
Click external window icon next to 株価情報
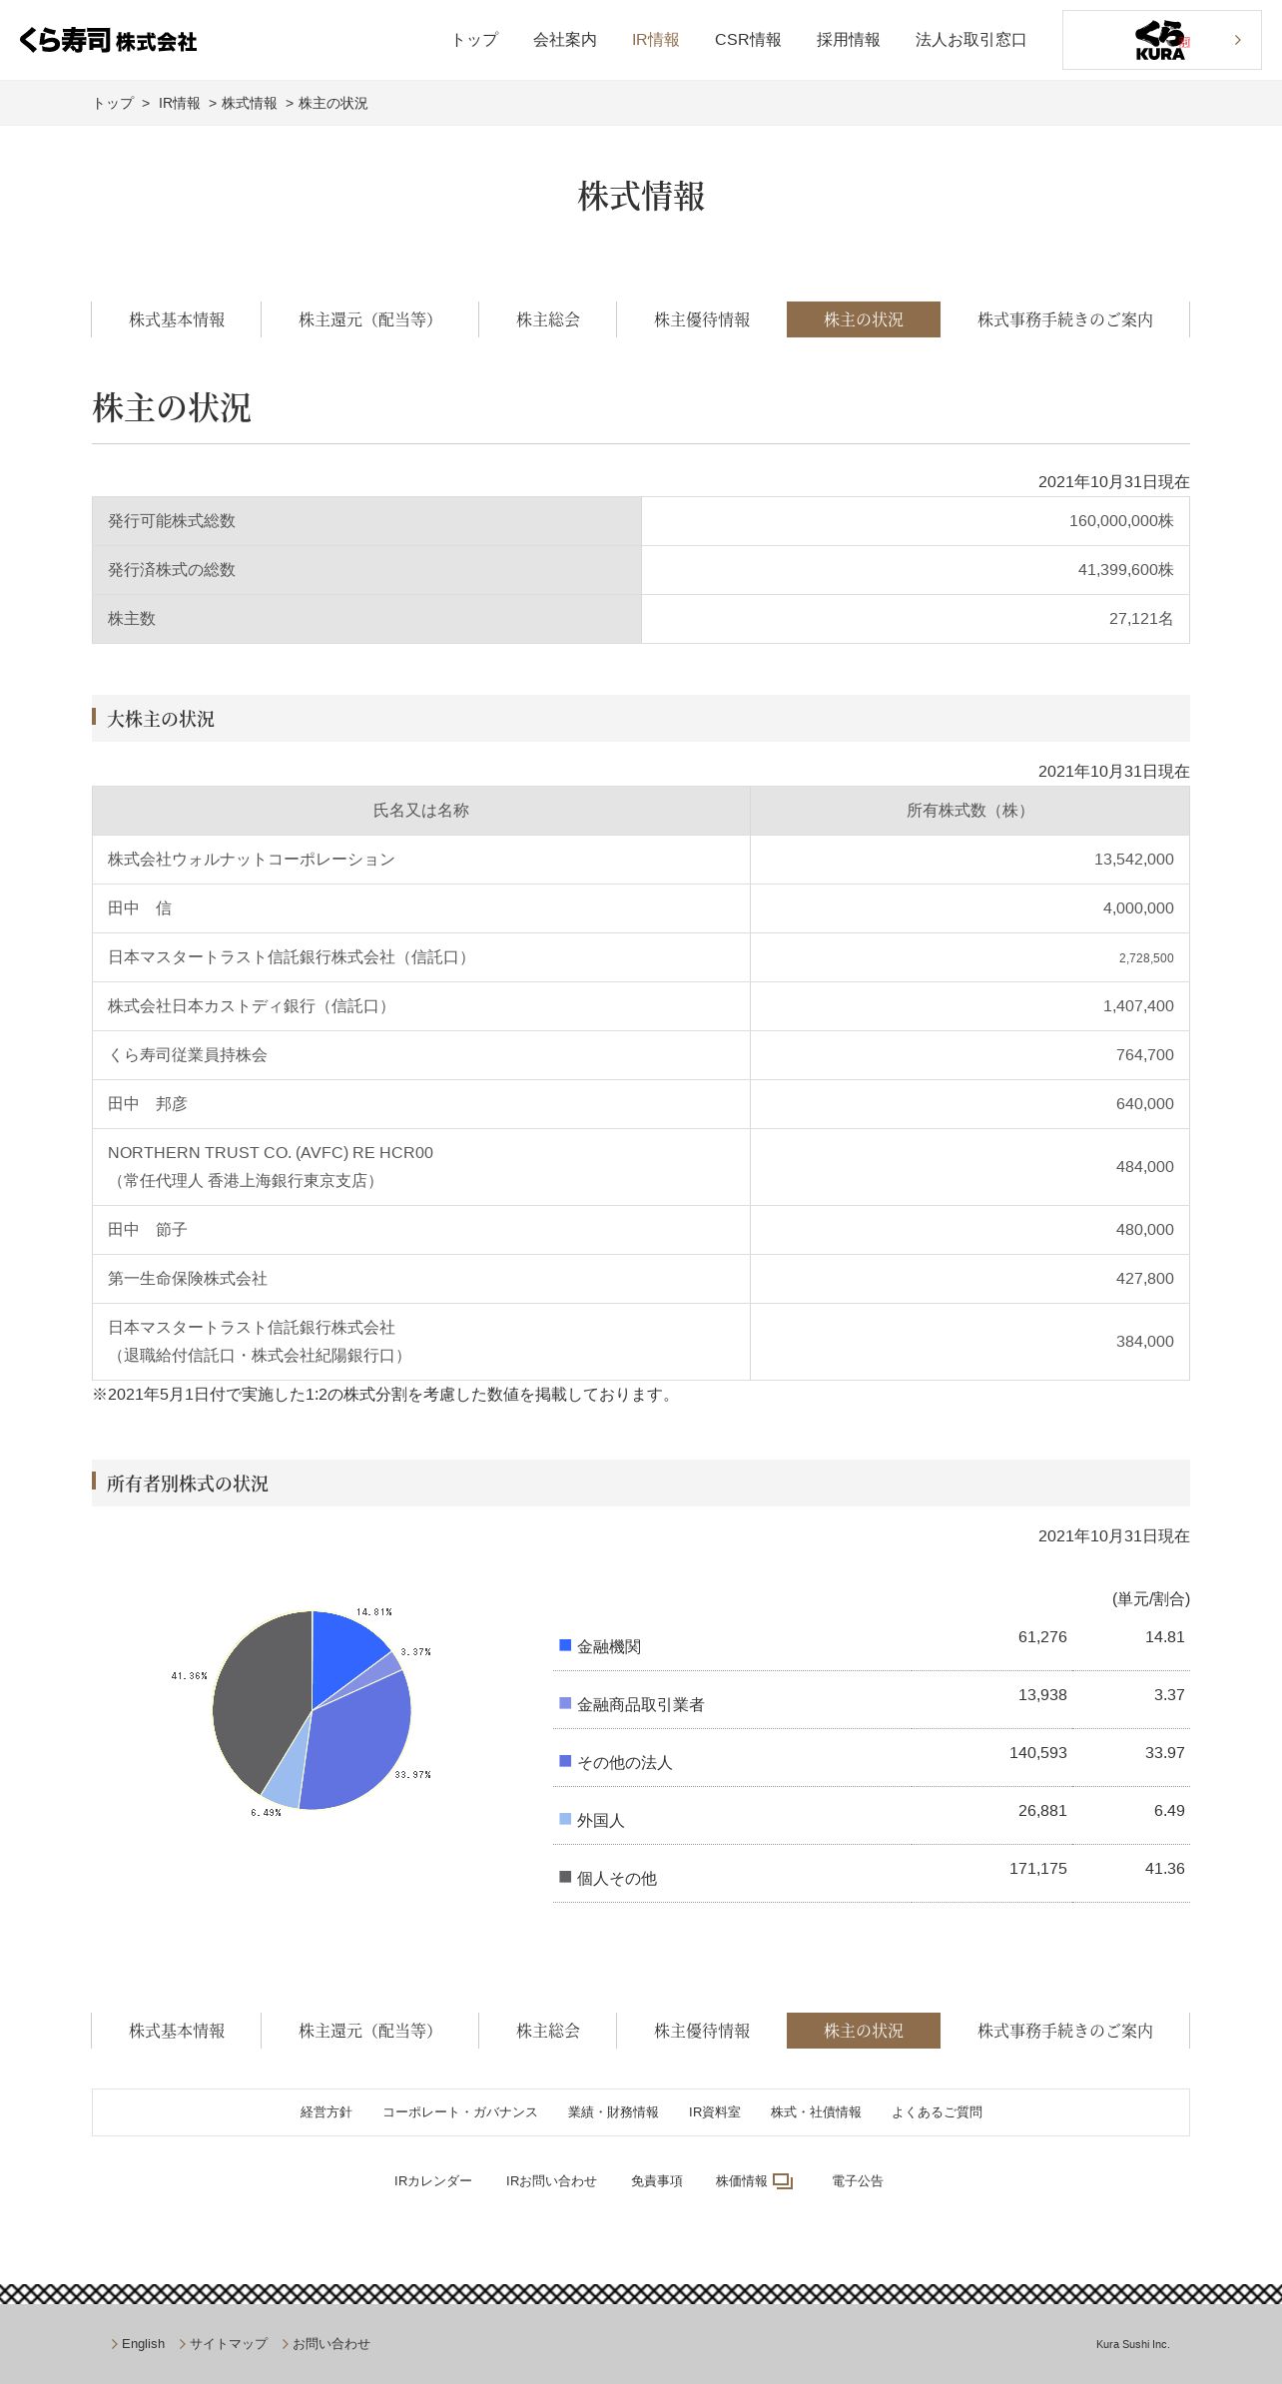point(783,2181)
